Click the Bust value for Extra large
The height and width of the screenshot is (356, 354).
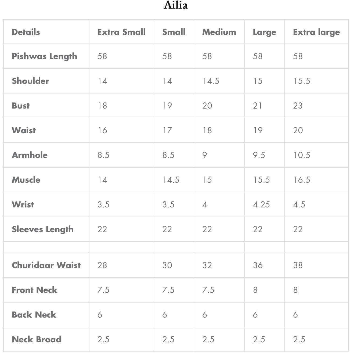[x=298, y=106]
